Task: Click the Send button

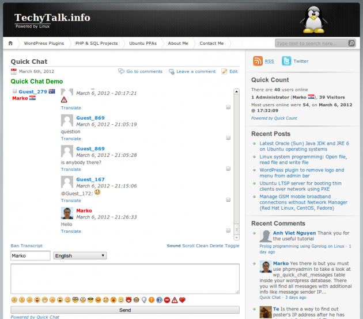Action: point(125,310)
